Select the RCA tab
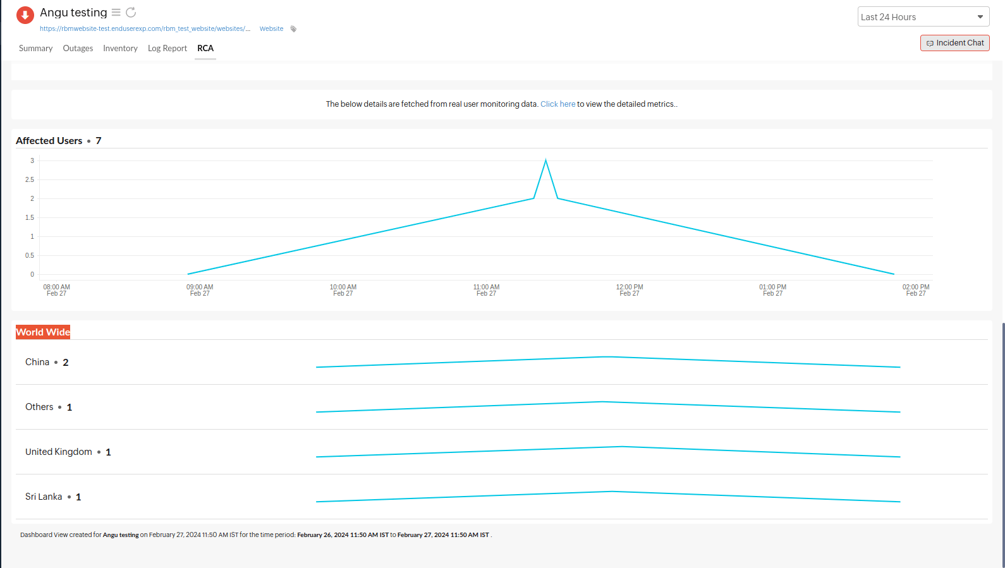The width and height of the screenshot is (1005, 568). tap(205, 49)
